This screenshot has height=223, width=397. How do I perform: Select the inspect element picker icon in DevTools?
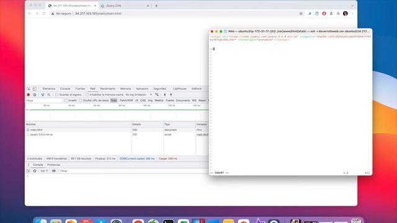point(29,89)
